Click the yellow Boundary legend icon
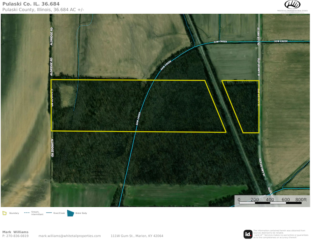This screenshot has width=311, height=240. coord(5,213)
